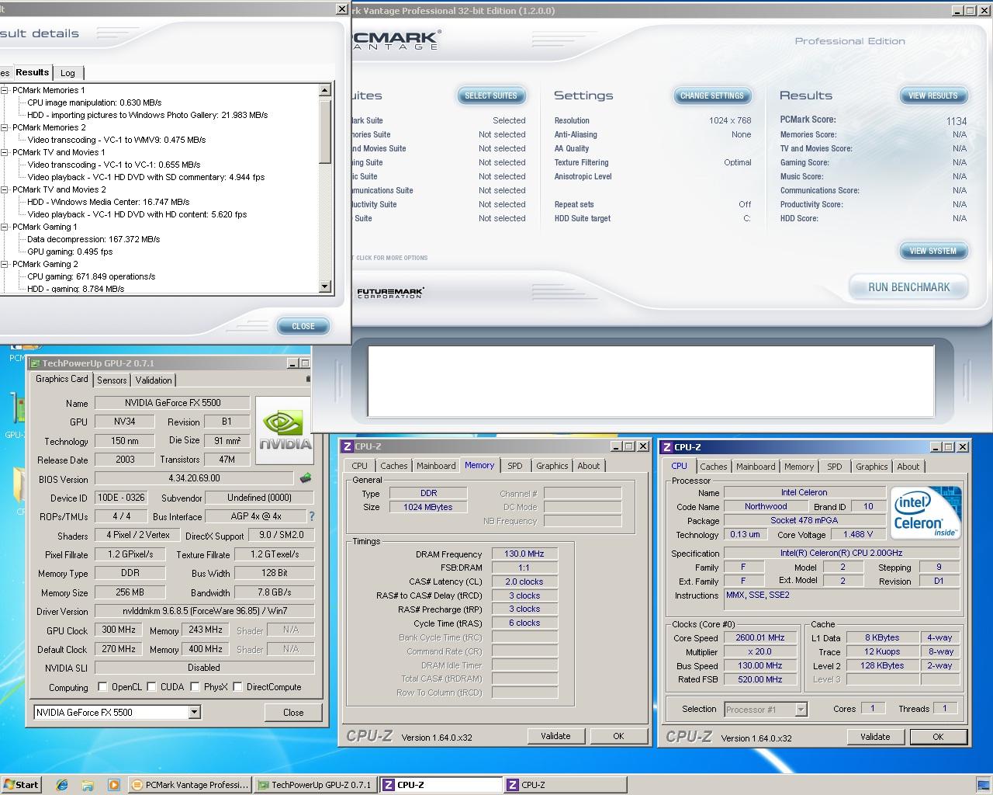Viewport: 993px width, 795px height.
Task: Switch to the GPU-Z Sensors tab
Action: (112, 380)
